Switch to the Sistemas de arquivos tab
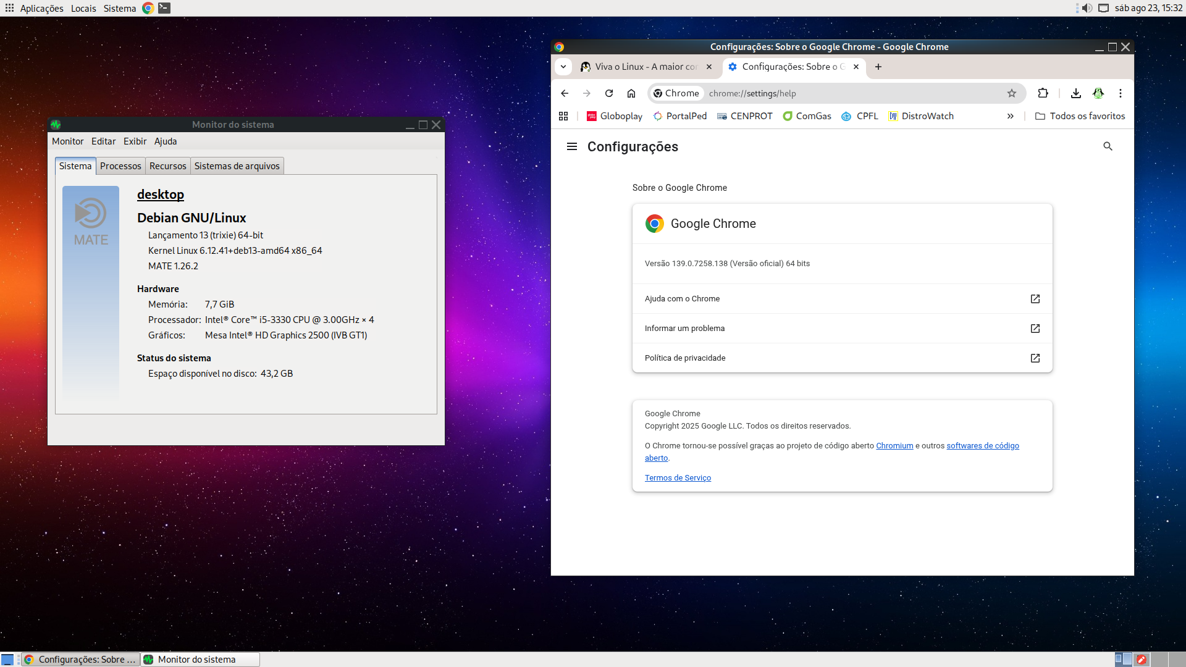The height and width of the screenshot is (667, 1186). (x=237, y=166)
